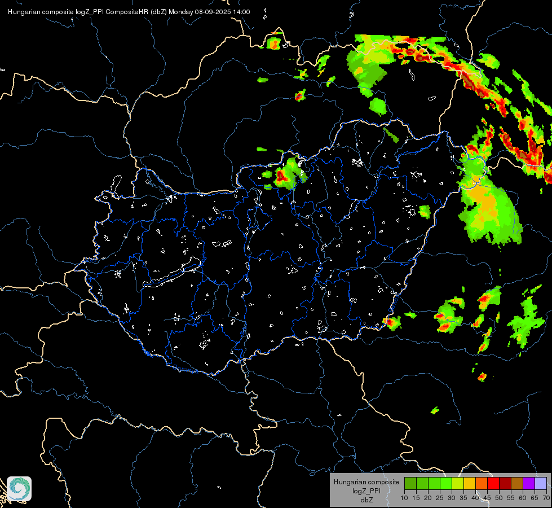Click the legend scale value '10'
Image resolution: width=552 pixels, height=508 pixels.
[x=404, y=498]
